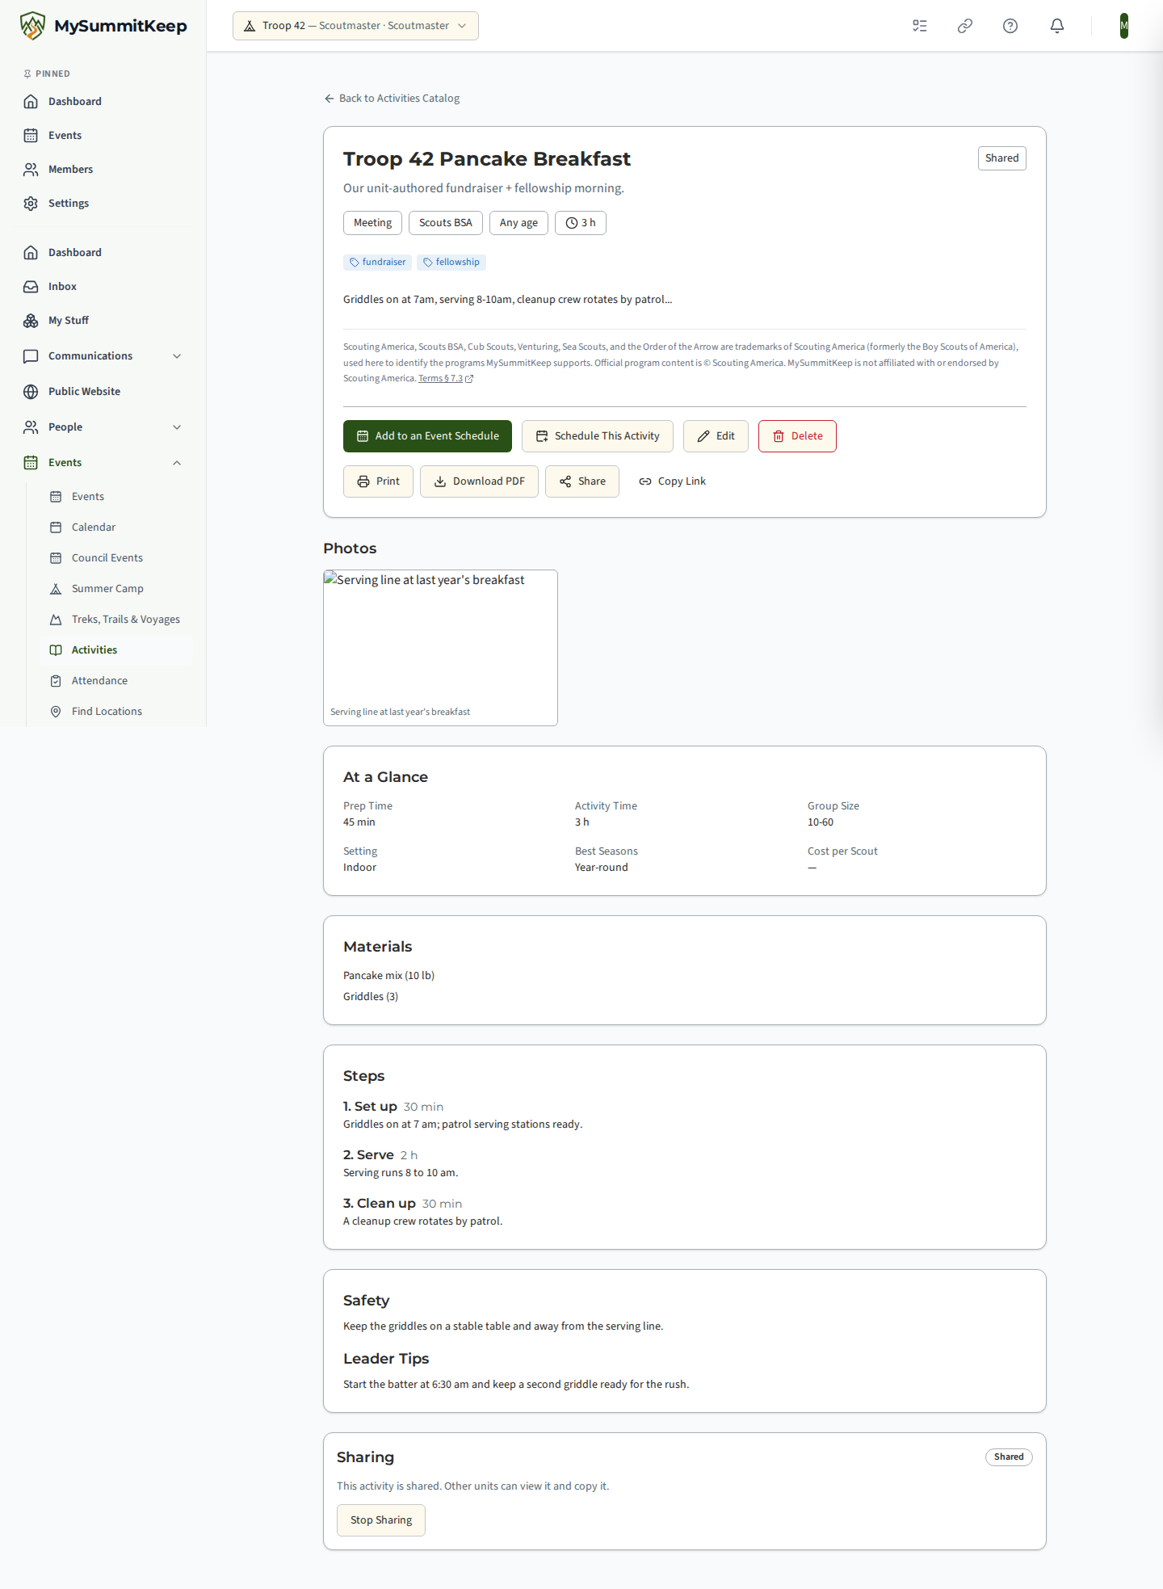Print the activity
Viewport: 1163px width, 1589px height.
click(378, 481)
